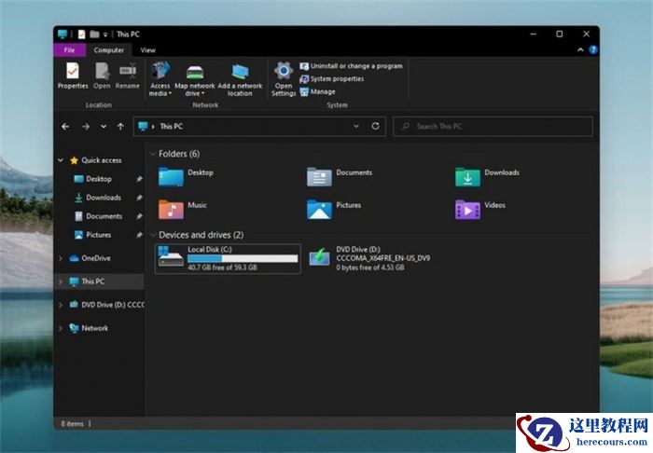Screen dimensions: 653x453
Task: Select the Local Disk (C:) drive icon
Action: [171, 256]
